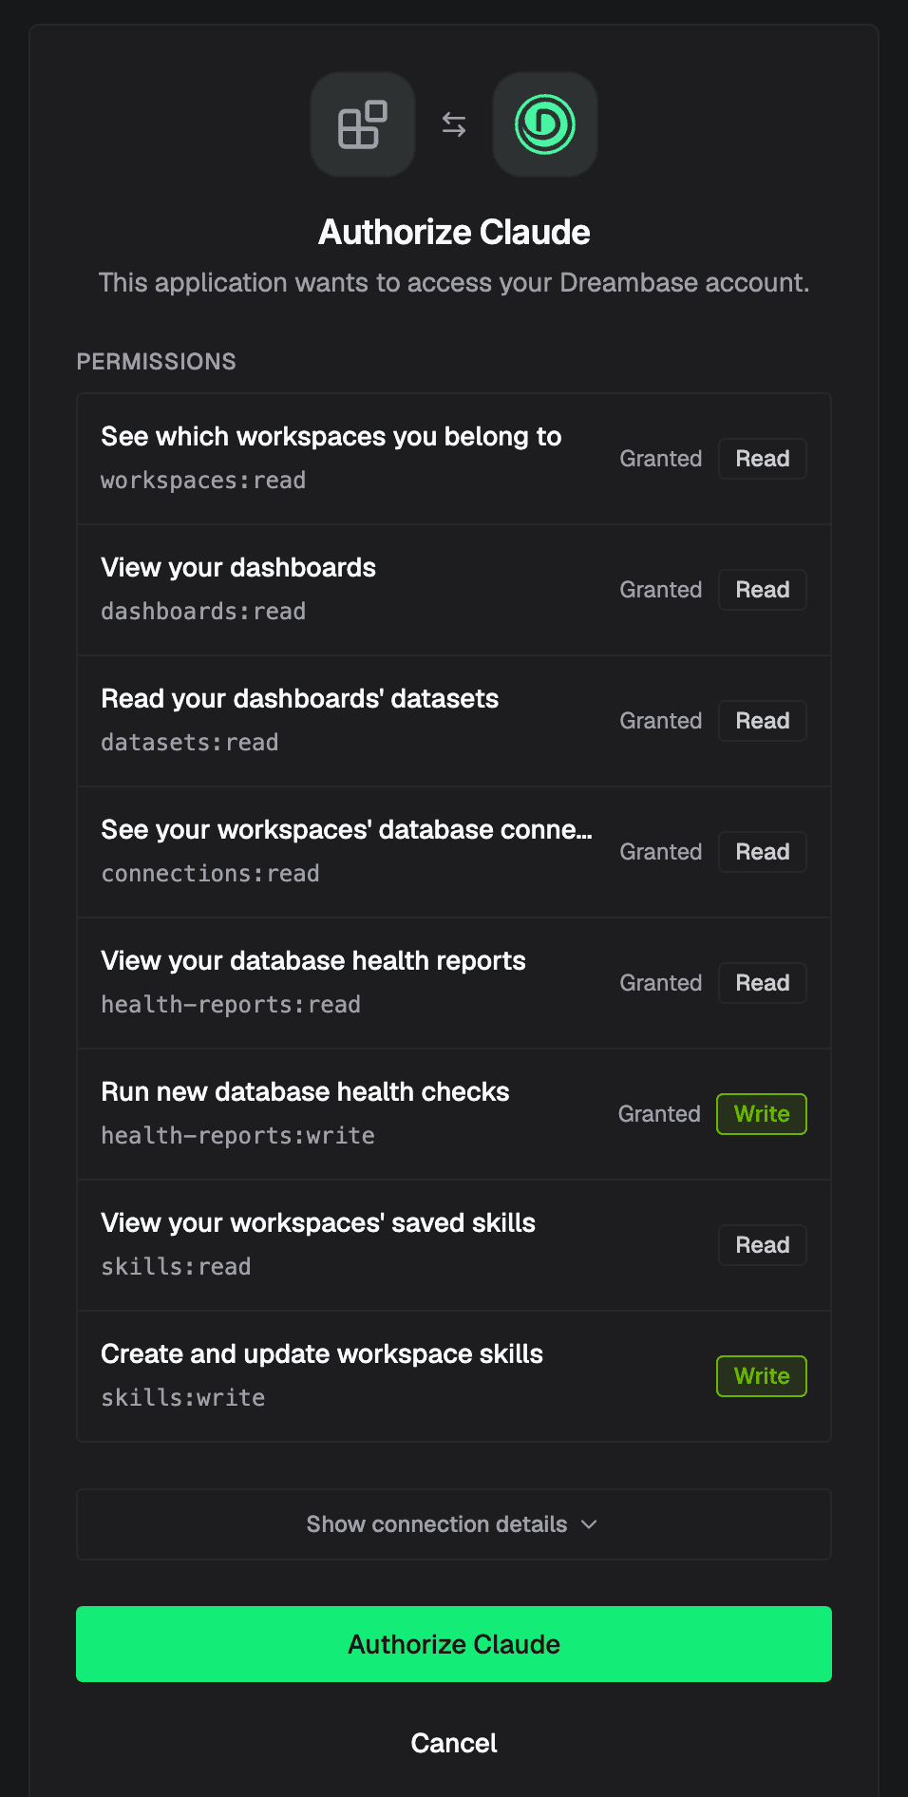Click the green Authorize Claude button
The image size is (908, 1797).
[x=454, y=1644]
